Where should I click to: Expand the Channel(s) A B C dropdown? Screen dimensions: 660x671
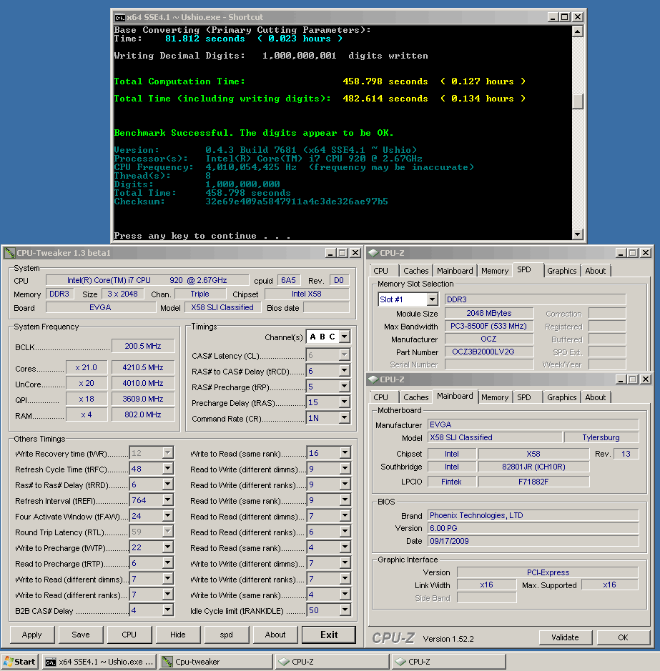click(345, 337)
